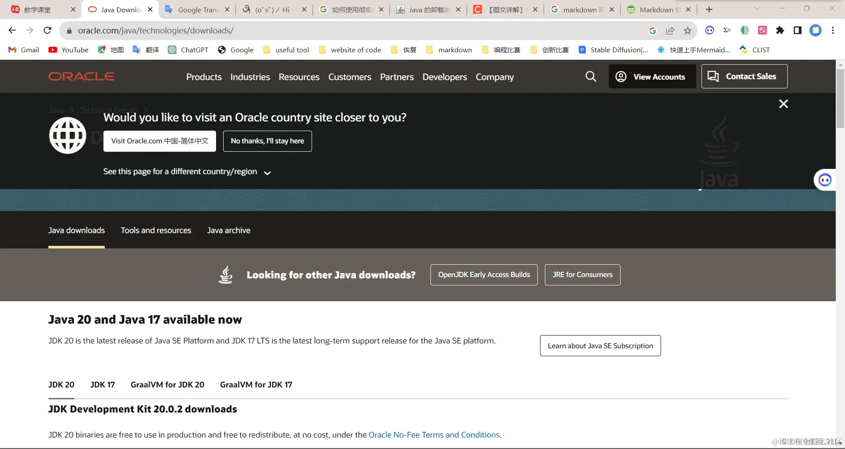Open Company navigation menu
The height and width of the screenshot is (449, 845).
495,77
